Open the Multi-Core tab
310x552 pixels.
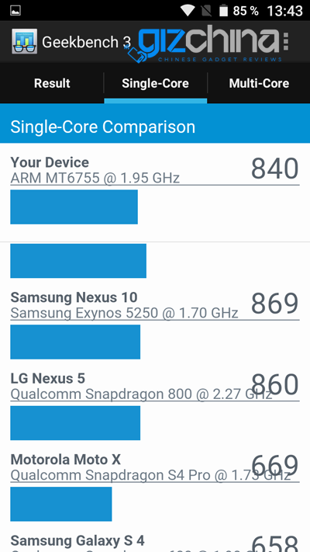pos(259,83)
